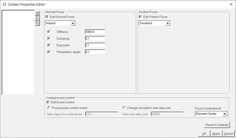The image size is (236, 138).
Task: Open the Force Computed at dropdown
Action: [211, 114]
